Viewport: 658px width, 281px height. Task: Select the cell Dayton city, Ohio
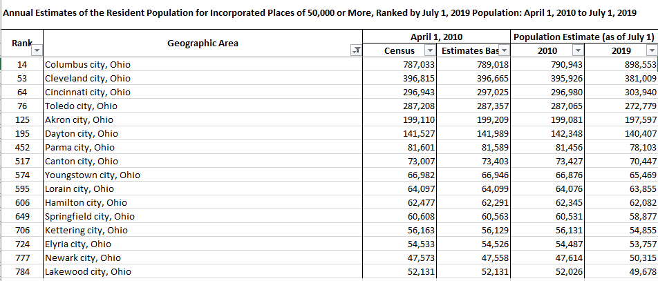(x=203, y=134)
